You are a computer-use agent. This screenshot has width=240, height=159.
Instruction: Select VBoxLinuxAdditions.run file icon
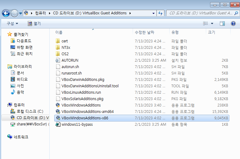(x=58, y=92)
